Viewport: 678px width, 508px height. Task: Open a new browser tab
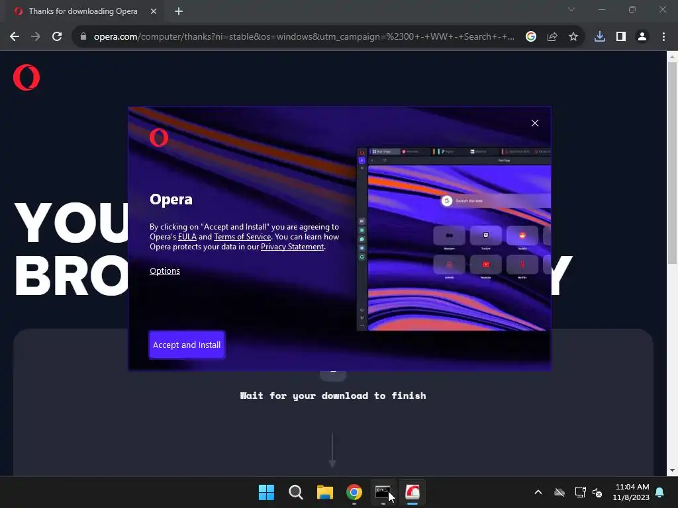pyautogui.click(x=179, y=11)
